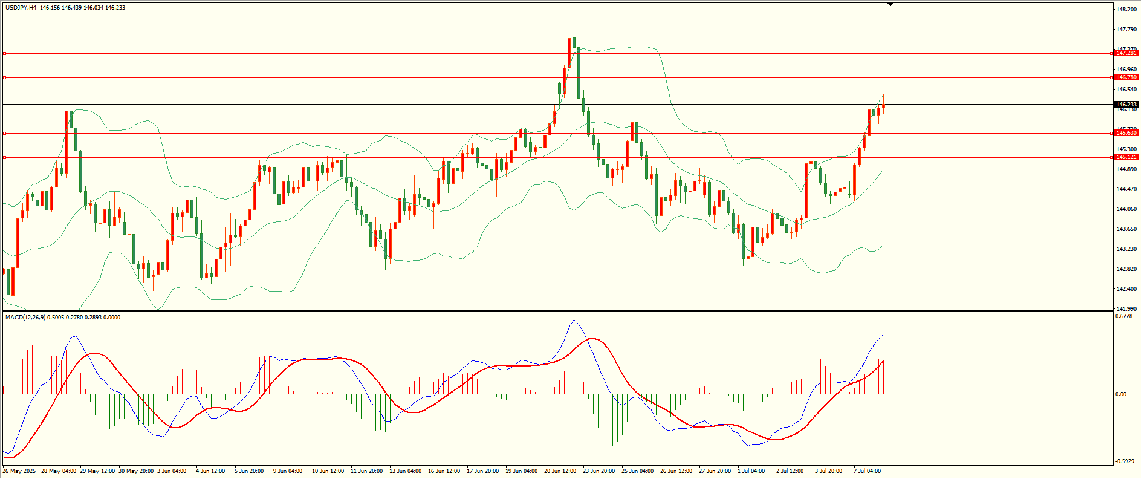Grab the left anchor of the 146.780 line

4,77
